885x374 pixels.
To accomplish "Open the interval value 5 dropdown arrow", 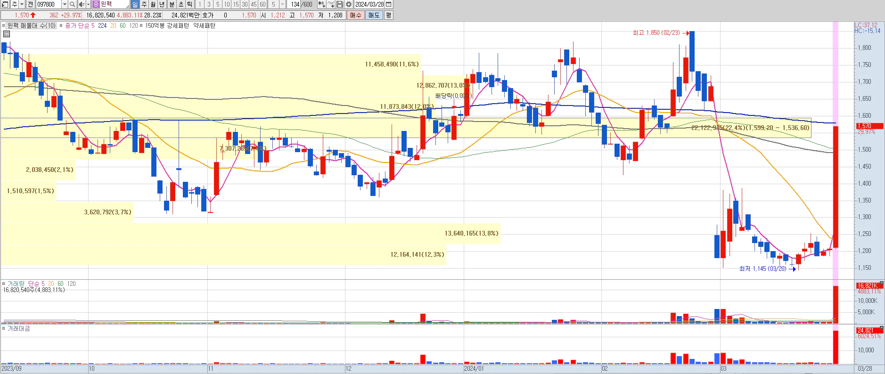I will [x=282, y=4].
